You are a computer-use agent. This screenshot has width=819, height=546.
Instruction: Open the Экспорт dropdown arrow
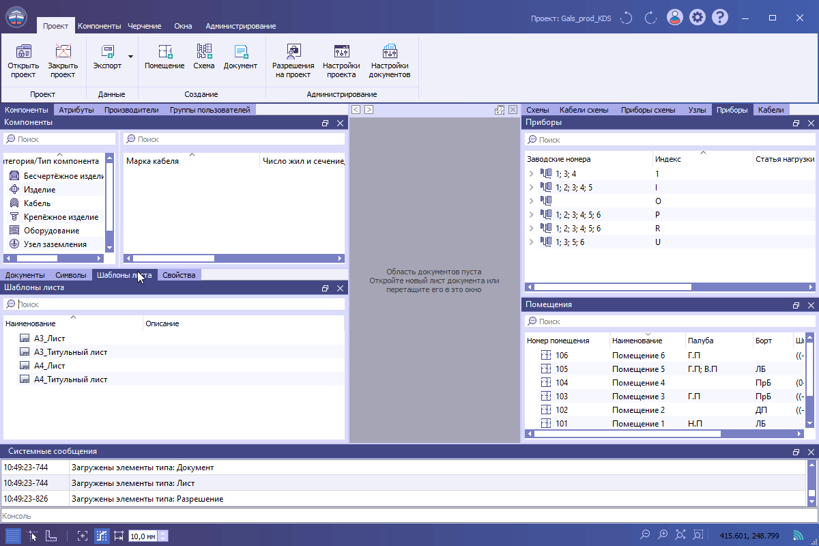(x=130, y=57)
